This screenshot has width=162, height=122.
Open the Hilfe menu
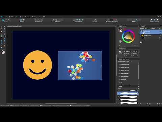coord(44,17)
